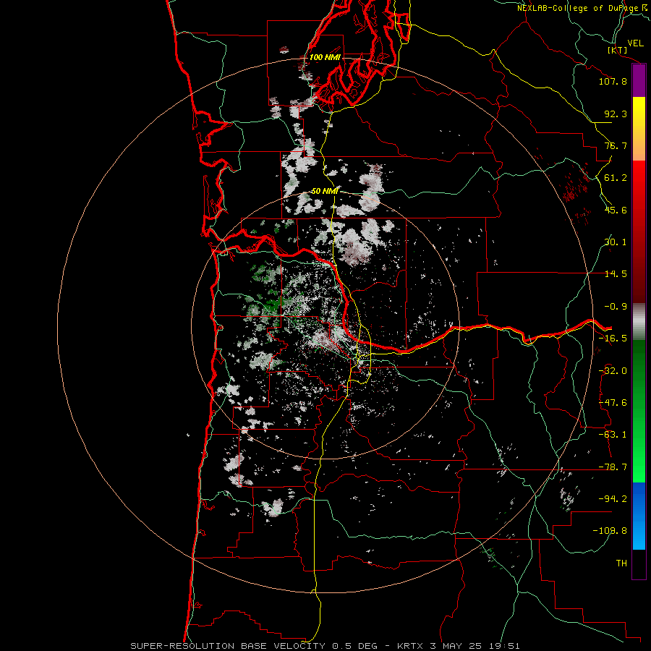Click the yellow-orange segment of the color bar
The height and width of the screenshot is (651, 651).
tap(639, 129)
